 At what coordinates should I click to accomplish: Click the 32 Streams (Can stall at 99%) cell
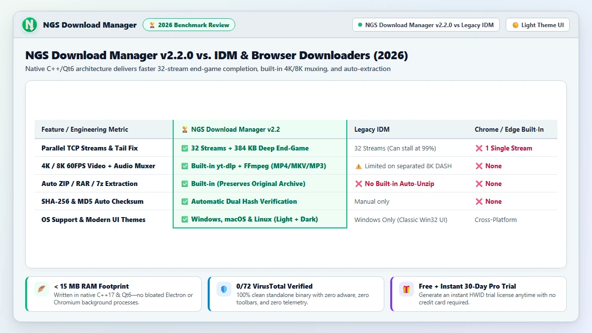point(395,148)
